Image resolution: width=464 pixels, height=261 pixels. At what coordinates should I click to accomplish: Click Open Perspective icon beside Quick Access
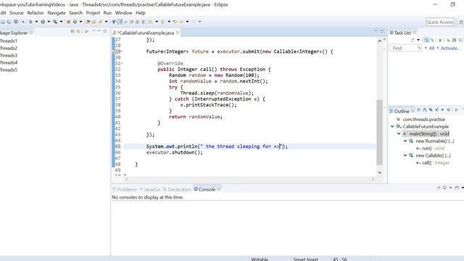[461, 22]
